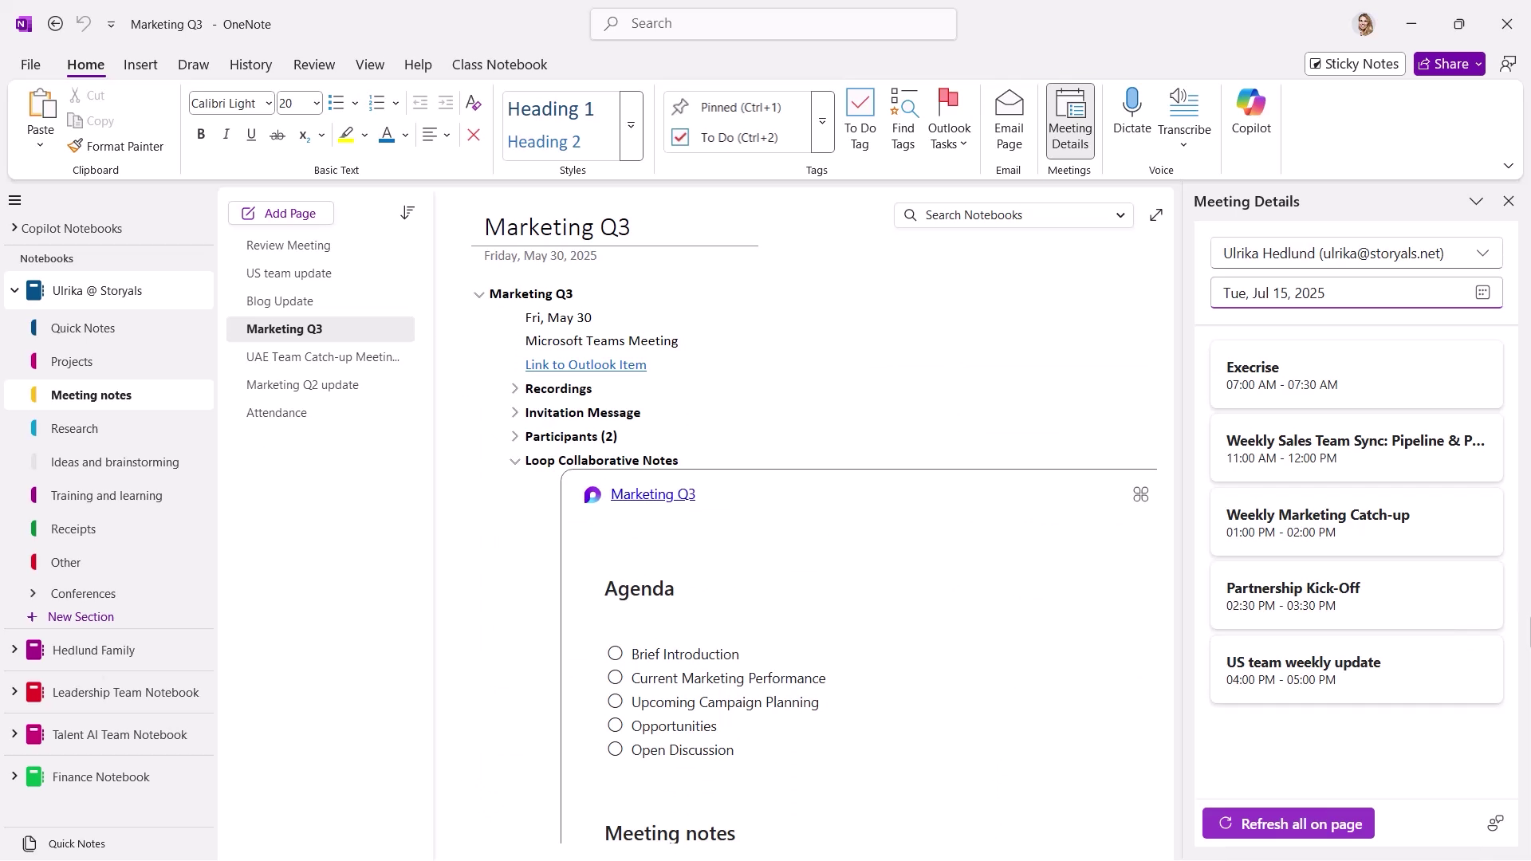
Task: Open the Insert ribbon tab
Action: (140, 65)
